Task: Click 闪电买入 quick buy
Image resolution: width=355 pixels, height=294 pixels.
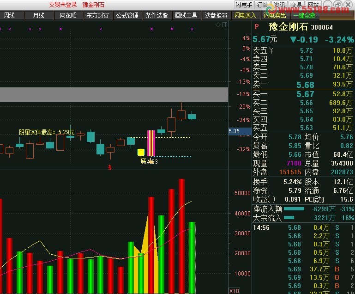Action: pyautogui.click(x=245, y=15)
